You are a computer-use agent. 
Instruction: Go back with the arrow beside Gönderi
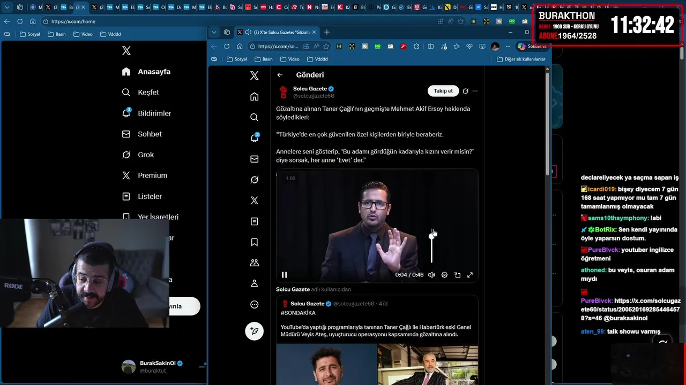(280, 75)
